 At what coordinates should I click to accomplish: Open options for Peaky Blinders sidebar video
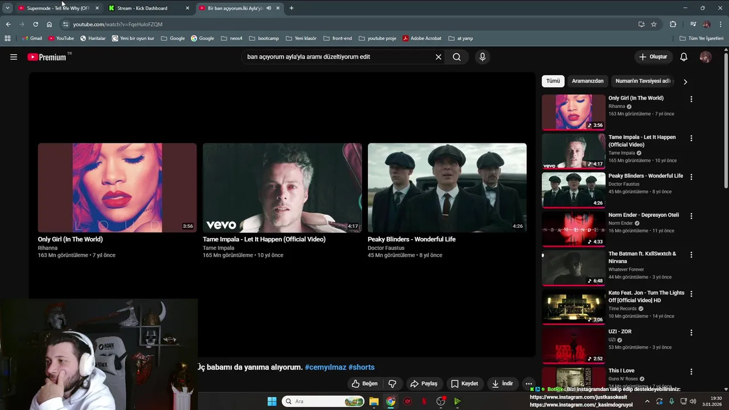[691, 177]
